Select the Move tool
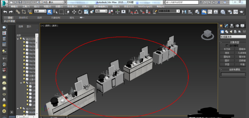The width and height of the screenshot is (249, 118). click(74, 12)
